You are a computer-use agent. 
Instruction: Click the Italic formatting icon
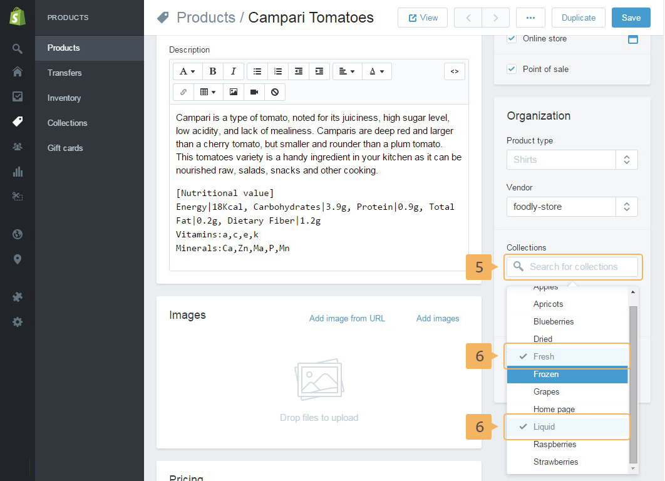point(234,71)
